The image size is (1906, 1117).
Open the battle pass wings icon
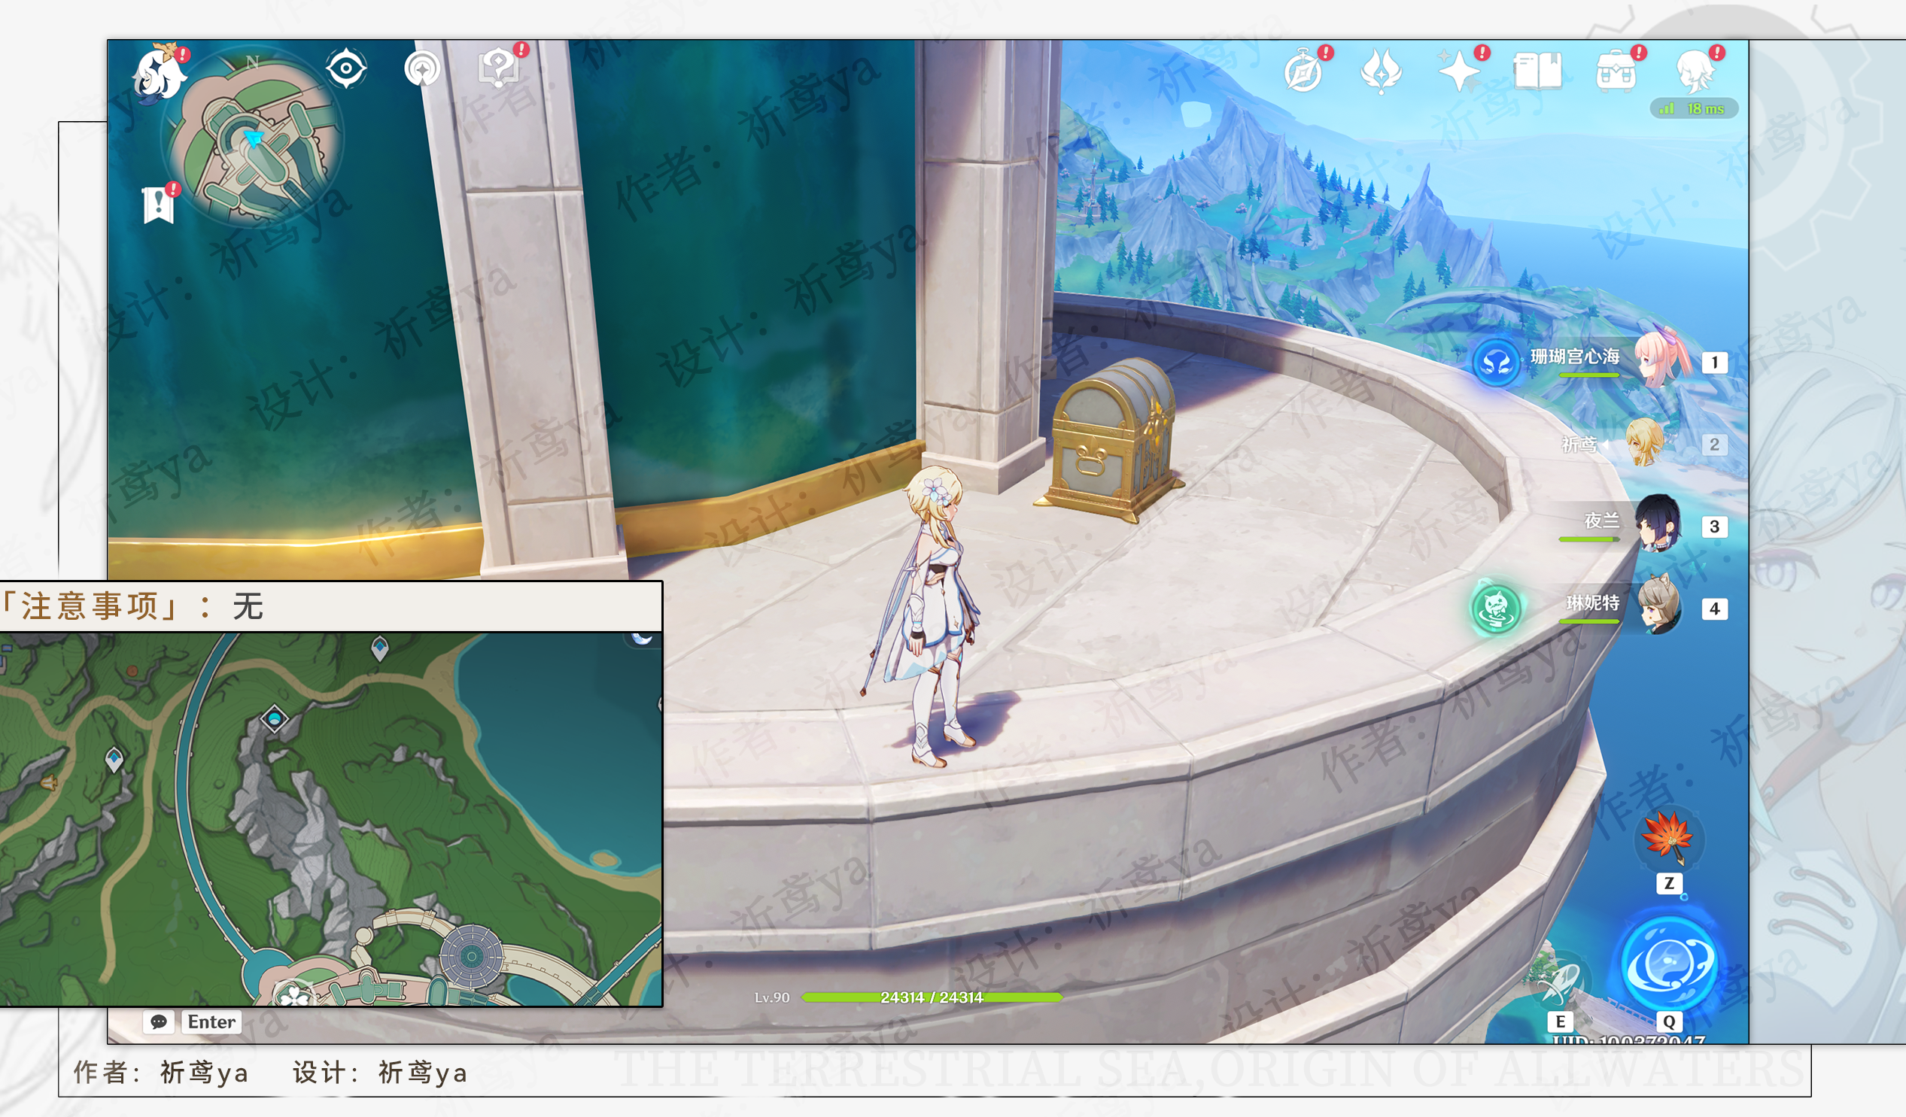1381,73
